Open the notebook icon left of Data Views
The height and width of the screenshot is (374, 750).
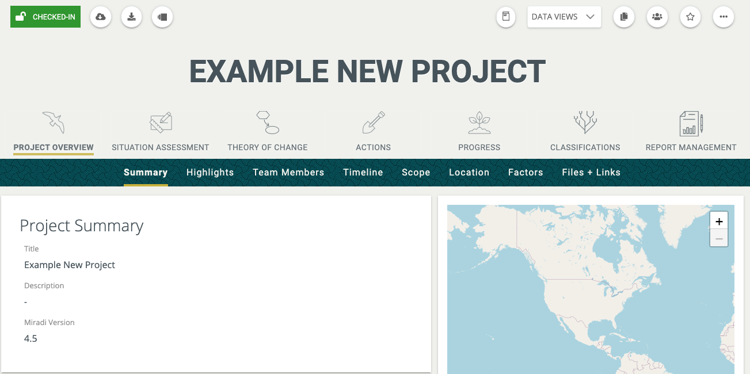click(x=506, y=17)
